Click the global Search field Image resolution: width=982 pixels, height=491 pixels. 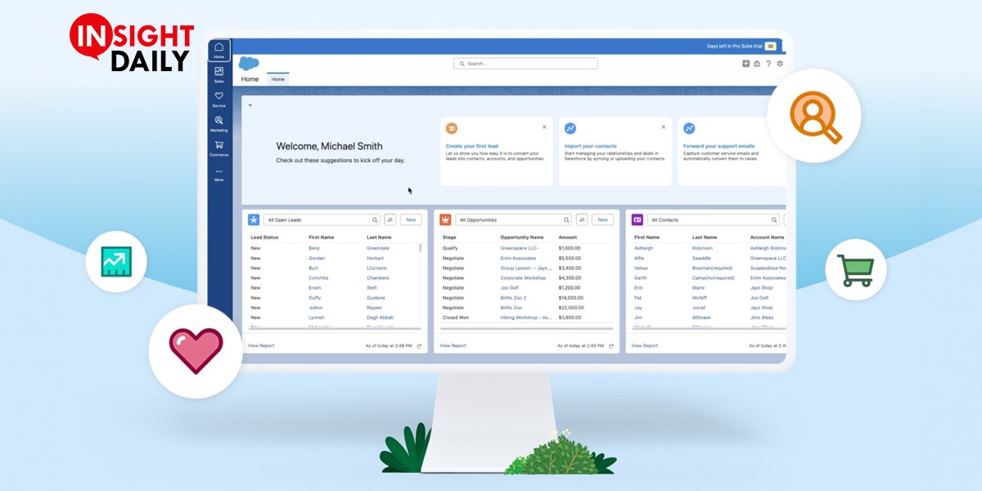(x=525, y=64)
